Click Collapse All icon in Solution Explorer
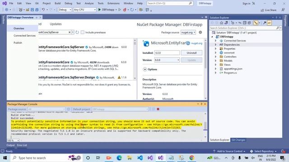The image size is (289, 162). coord(245,23)
